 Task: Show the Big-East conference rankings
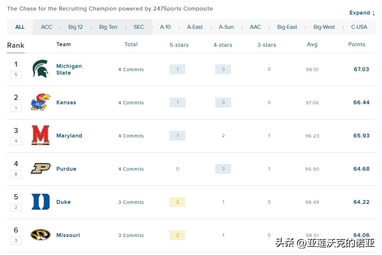[287, 27]
